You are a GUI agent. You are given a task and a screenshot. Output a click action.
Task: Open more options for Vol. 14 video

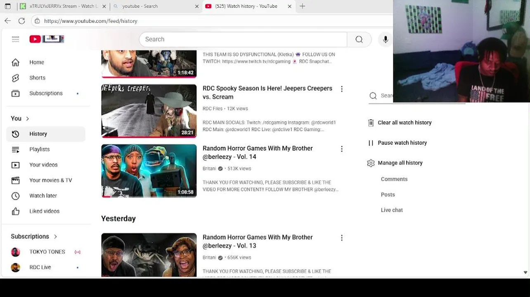click(342, 149)
